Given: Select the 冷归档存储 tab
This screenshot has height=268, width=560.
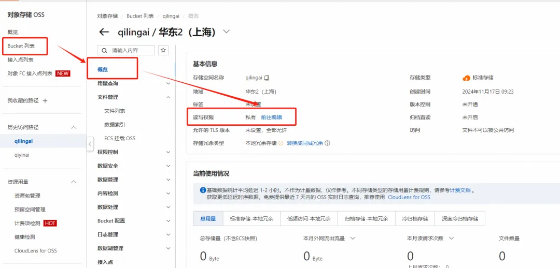Looking at the screenshot, I should (415, 219).
